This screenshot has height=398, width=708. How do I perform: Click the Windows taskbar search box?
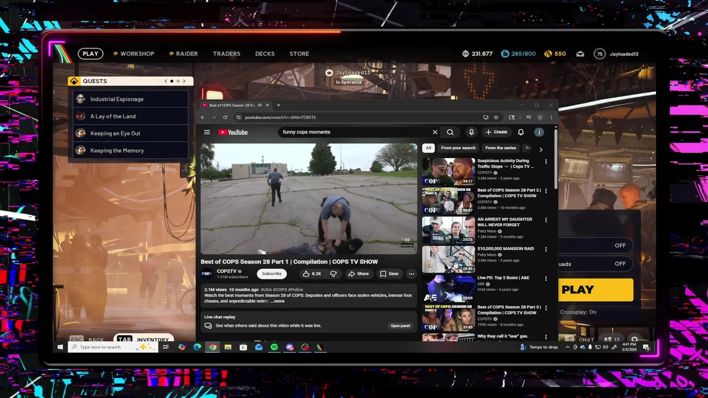113,347
